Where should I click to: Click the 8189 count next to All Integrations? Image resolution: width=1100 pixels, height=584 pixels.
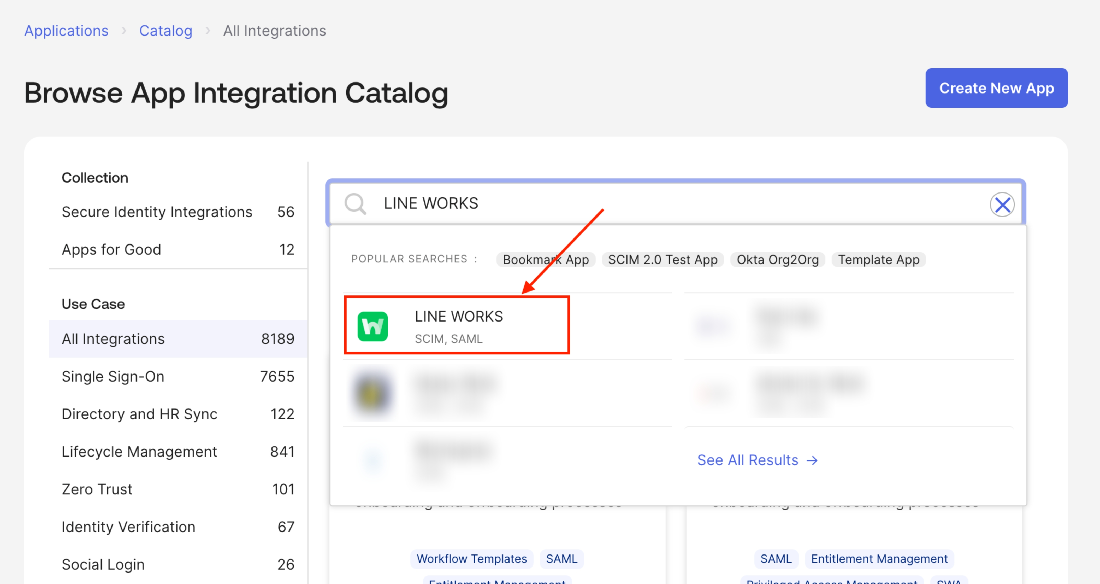coord(277,339)
